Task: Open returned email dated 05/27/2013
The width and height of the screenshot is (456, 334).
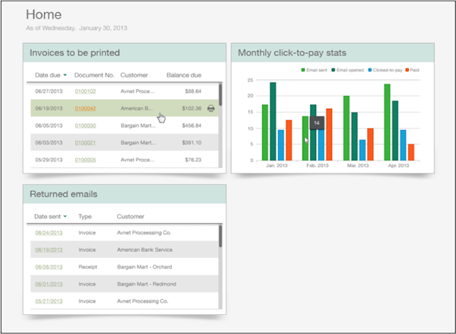Action: point(46,301)
